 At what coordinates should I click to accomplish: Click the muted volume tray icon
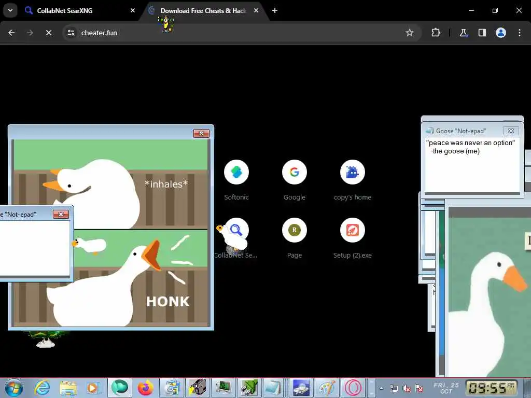click(x=407, y=388)
